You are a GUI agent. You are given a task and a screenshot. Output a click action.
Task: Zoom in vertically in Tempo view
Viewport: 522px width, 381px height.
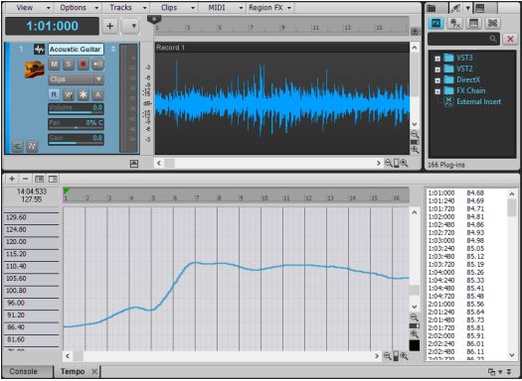[x=415, y=333]
